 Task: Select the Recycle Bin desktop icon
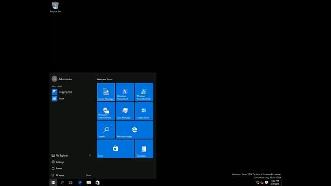pos(55,7)
